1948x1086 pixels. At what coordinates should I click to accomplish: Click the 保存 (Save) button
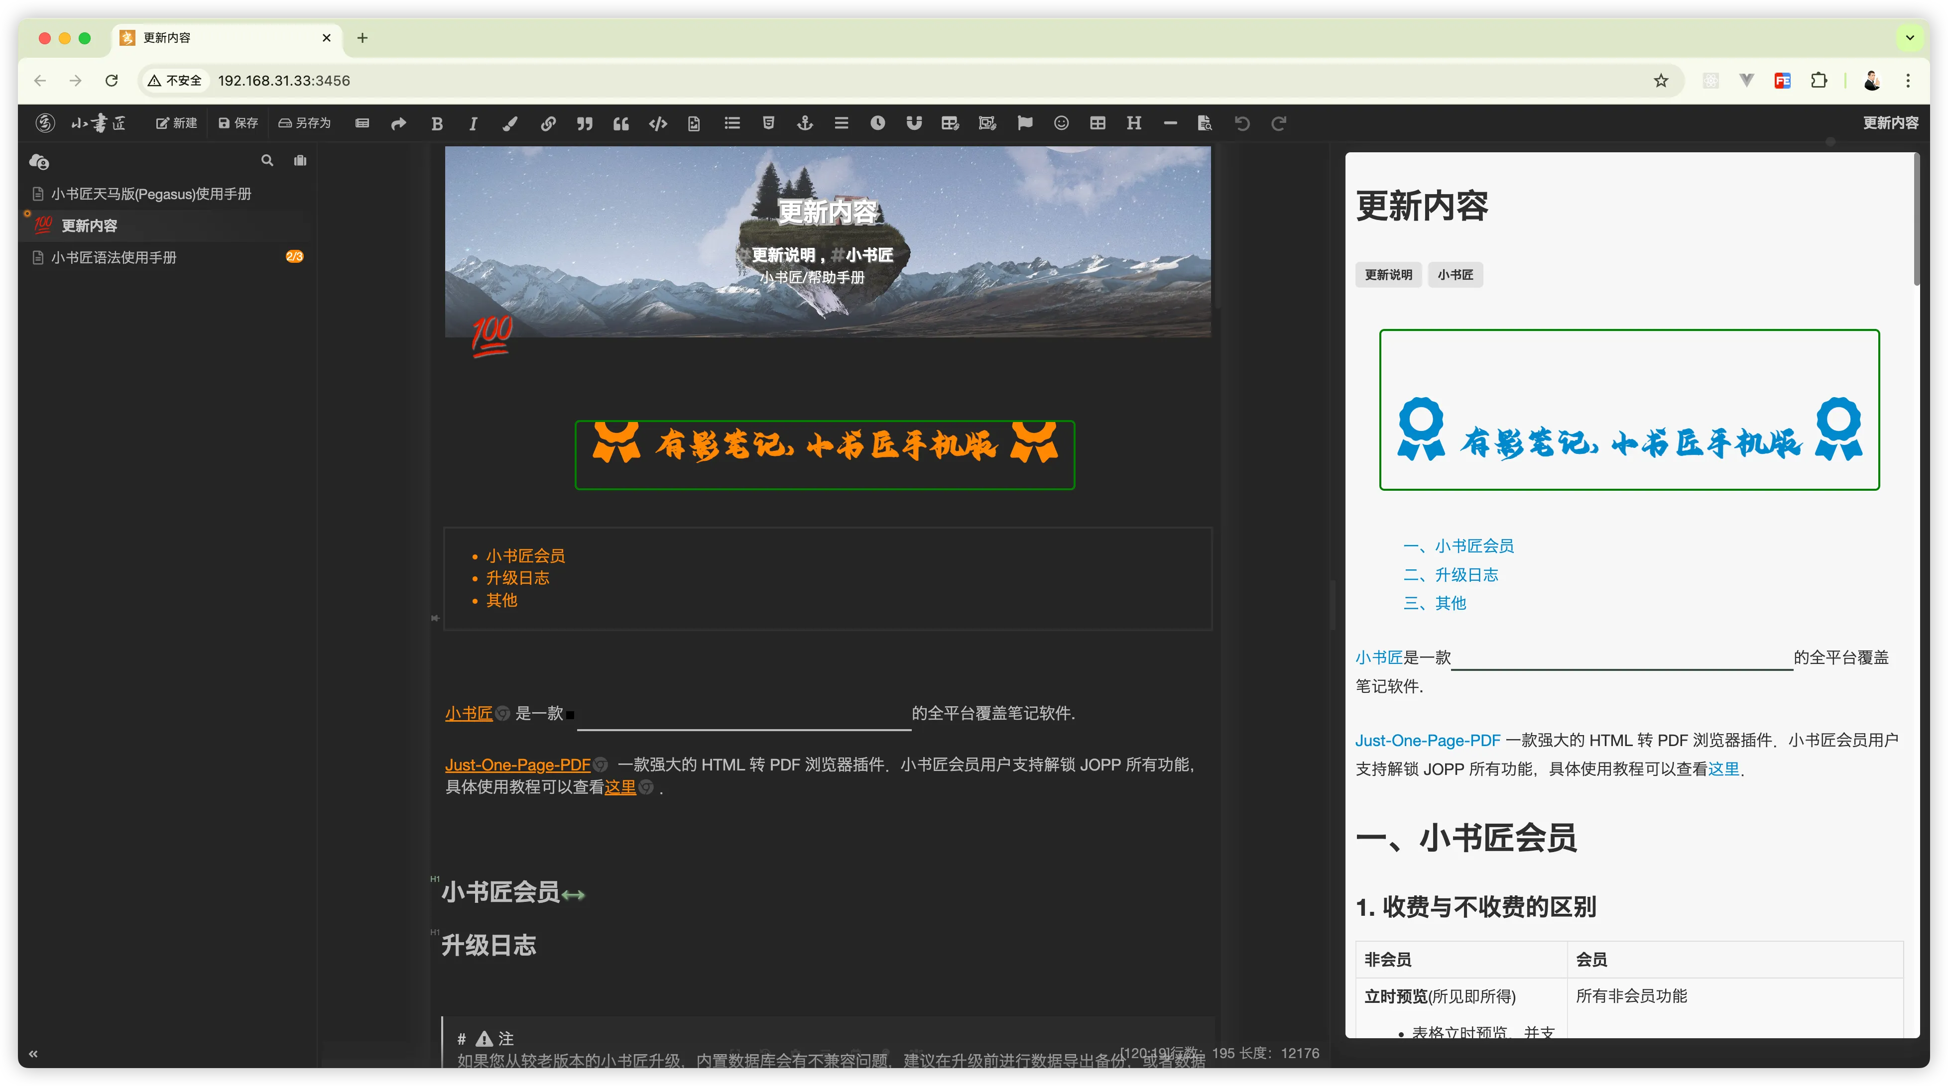click(238, 123)
